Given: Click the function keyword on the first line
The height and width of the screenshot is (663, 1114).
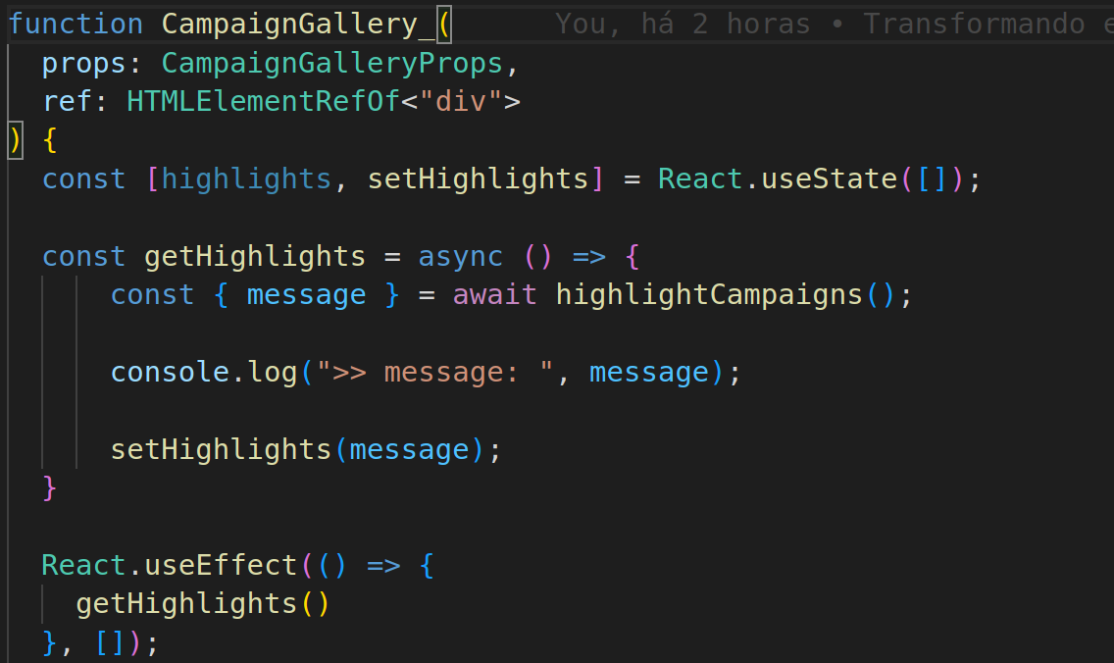Looking at the screenshot, I should point(75,24).
